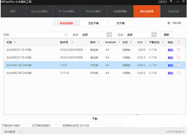
Task: Click the 刷新 refresh button
Action: 166,35
